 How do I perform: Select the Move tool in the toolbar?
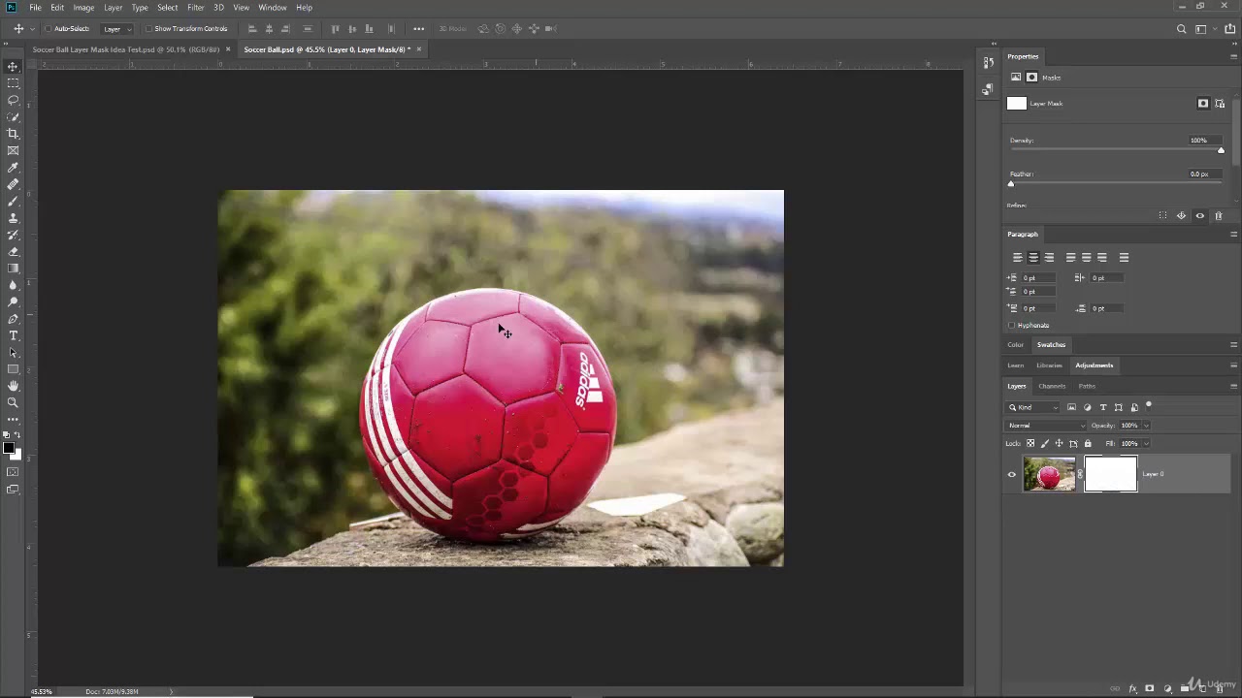(x=13, y=66)
